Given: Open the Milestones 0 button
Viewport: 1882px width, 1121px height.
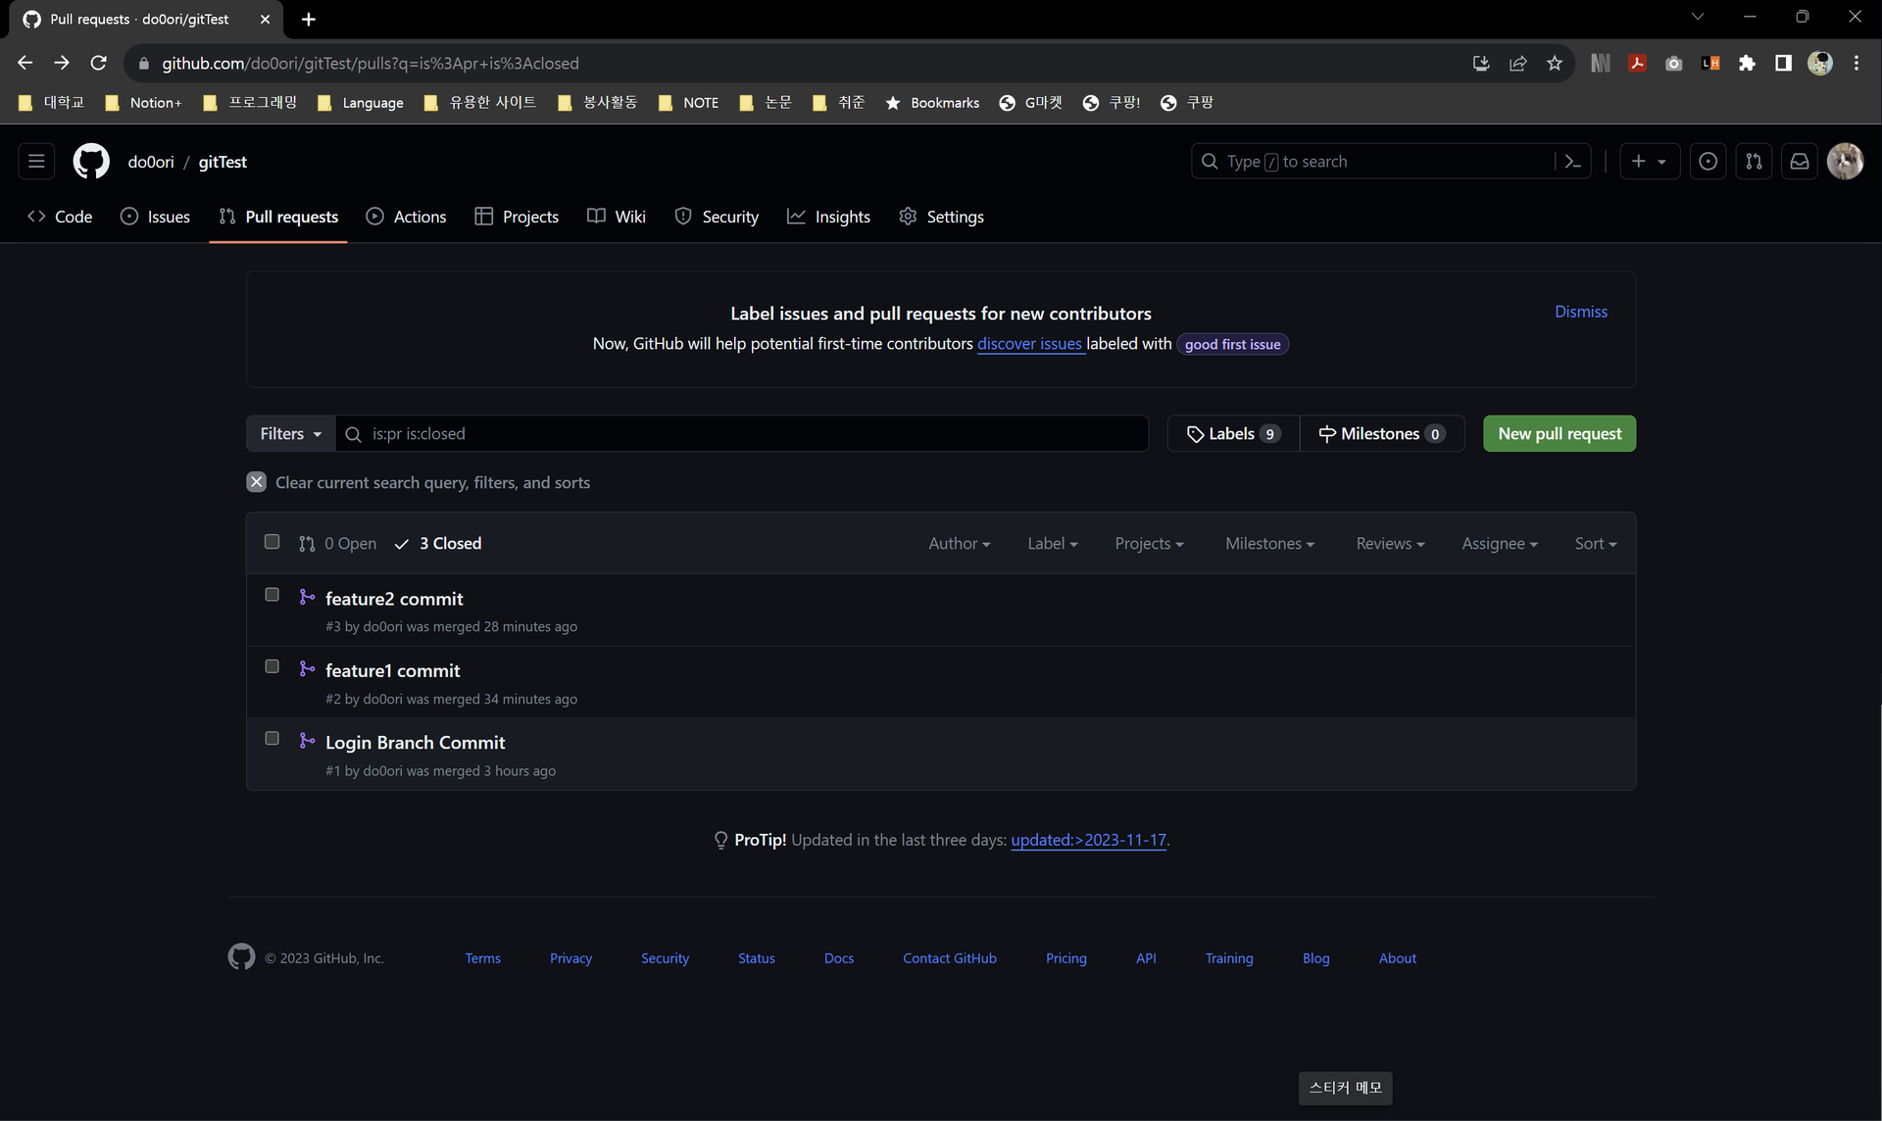Looking at the screenshot, I should pyautogui.click(x=1382, y=433).
